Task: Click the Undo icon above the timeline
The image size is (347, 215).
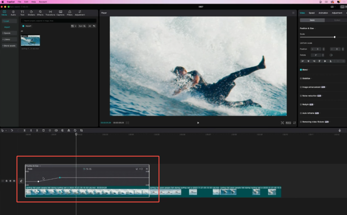Action: [x=13, y=130]
